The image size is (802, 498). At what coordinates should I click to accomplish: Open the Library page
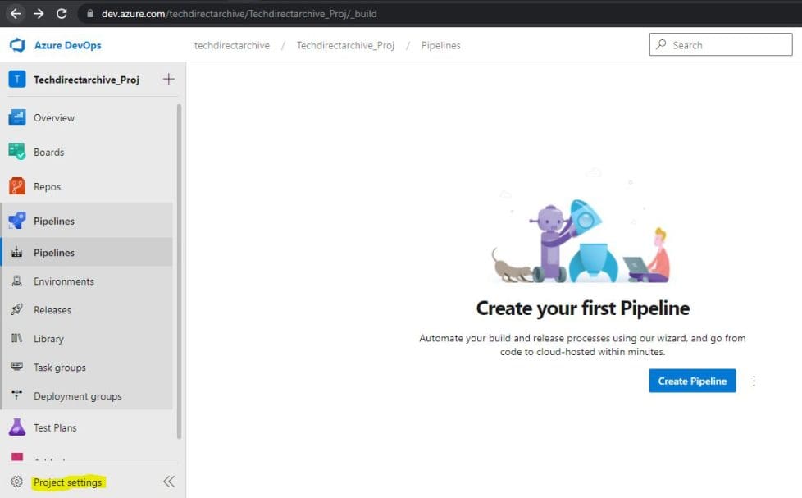pyautogui.click(x=48, y=339)
